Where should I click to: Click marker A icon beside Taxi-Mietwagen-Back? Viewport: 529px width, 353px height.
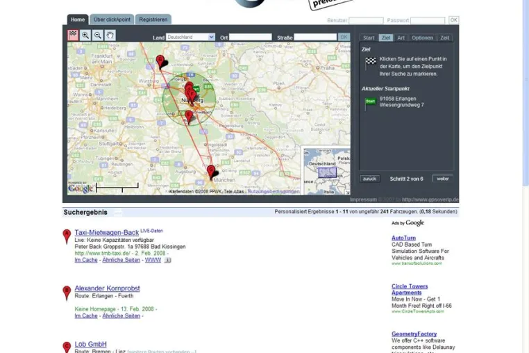coord(67,236)
